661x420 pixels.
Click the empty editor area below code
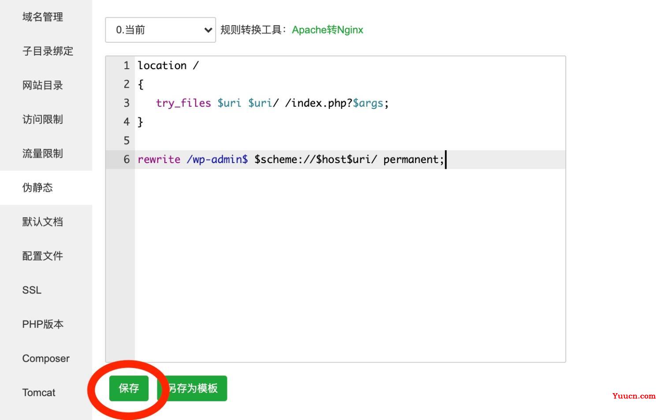[350, 264]
